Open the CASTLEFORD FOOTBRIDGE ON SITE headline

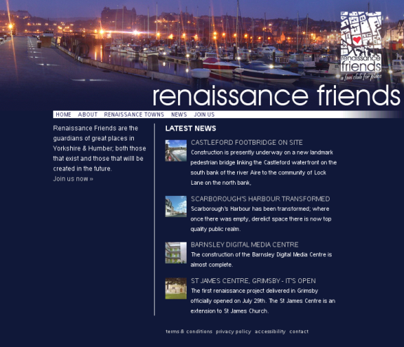tap(247, 143)
